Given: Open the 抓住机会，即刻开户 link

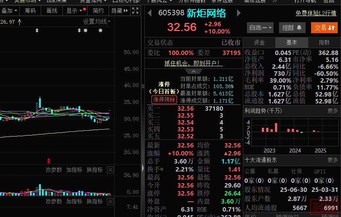Looking at the screenshot, I should pyautogui.click(x=194, y=63).
